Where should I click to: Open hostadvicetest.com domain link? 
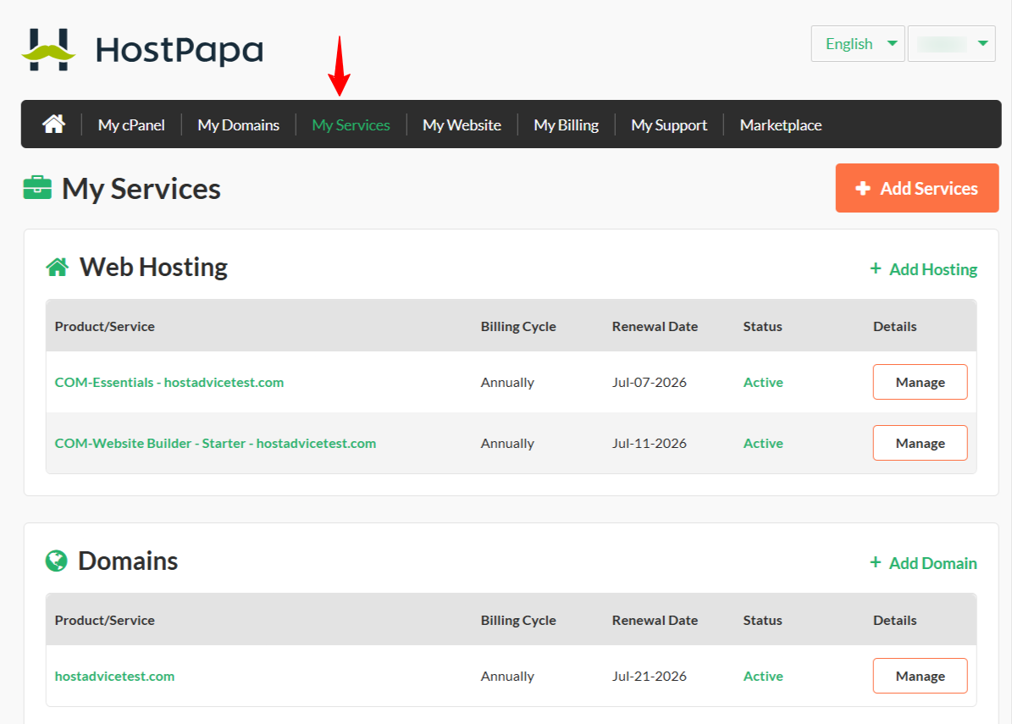[x=115, y=677]
